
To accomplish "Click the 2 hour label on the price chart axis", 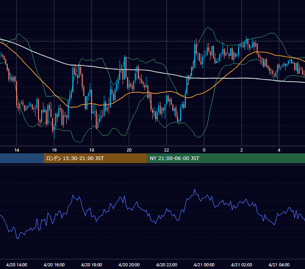I will tap(242, 150).
